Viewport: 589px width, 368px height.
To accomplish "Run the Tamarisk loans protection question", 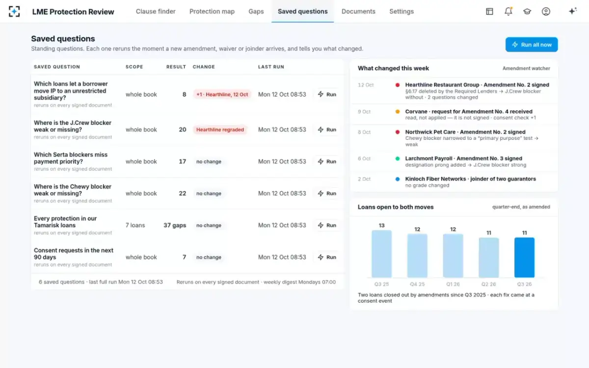I will coord(327,225).
